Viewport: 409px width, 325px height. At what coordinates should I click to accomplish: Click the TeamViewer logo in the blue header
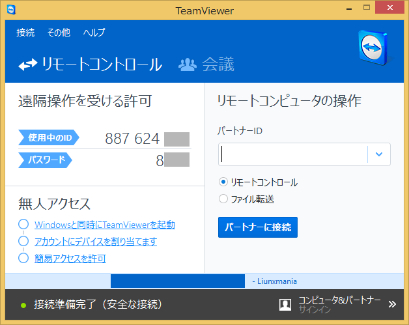coord(374,48)
